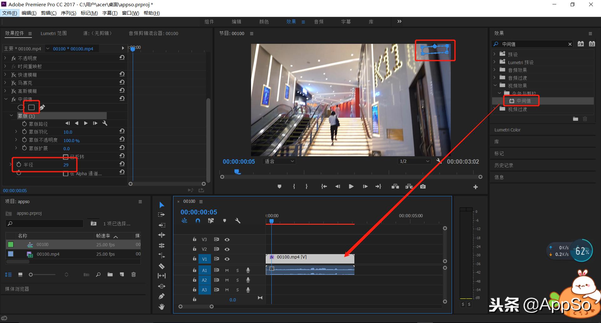
Task: Click the free-draw pen mask icon
Action: [x=42, y=107]
